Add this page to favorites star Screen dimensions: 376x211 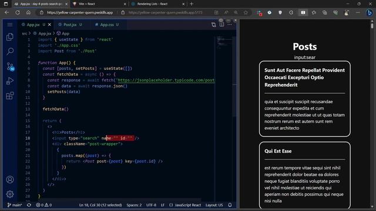click(246, 12)
